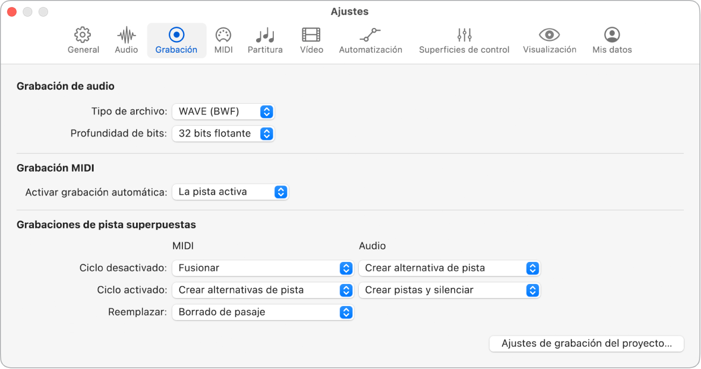Open Ciclo desactivado MIDI Fusionar menu
This screenshot has width=701, height=369.
[263, 268]
